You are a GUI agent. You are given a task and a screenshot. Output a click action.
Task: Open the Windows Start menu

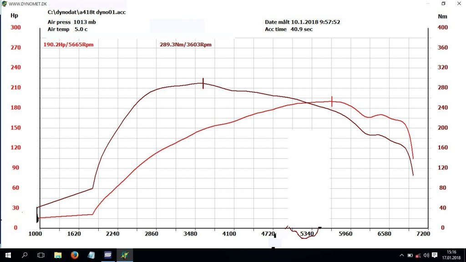(8, 255)
